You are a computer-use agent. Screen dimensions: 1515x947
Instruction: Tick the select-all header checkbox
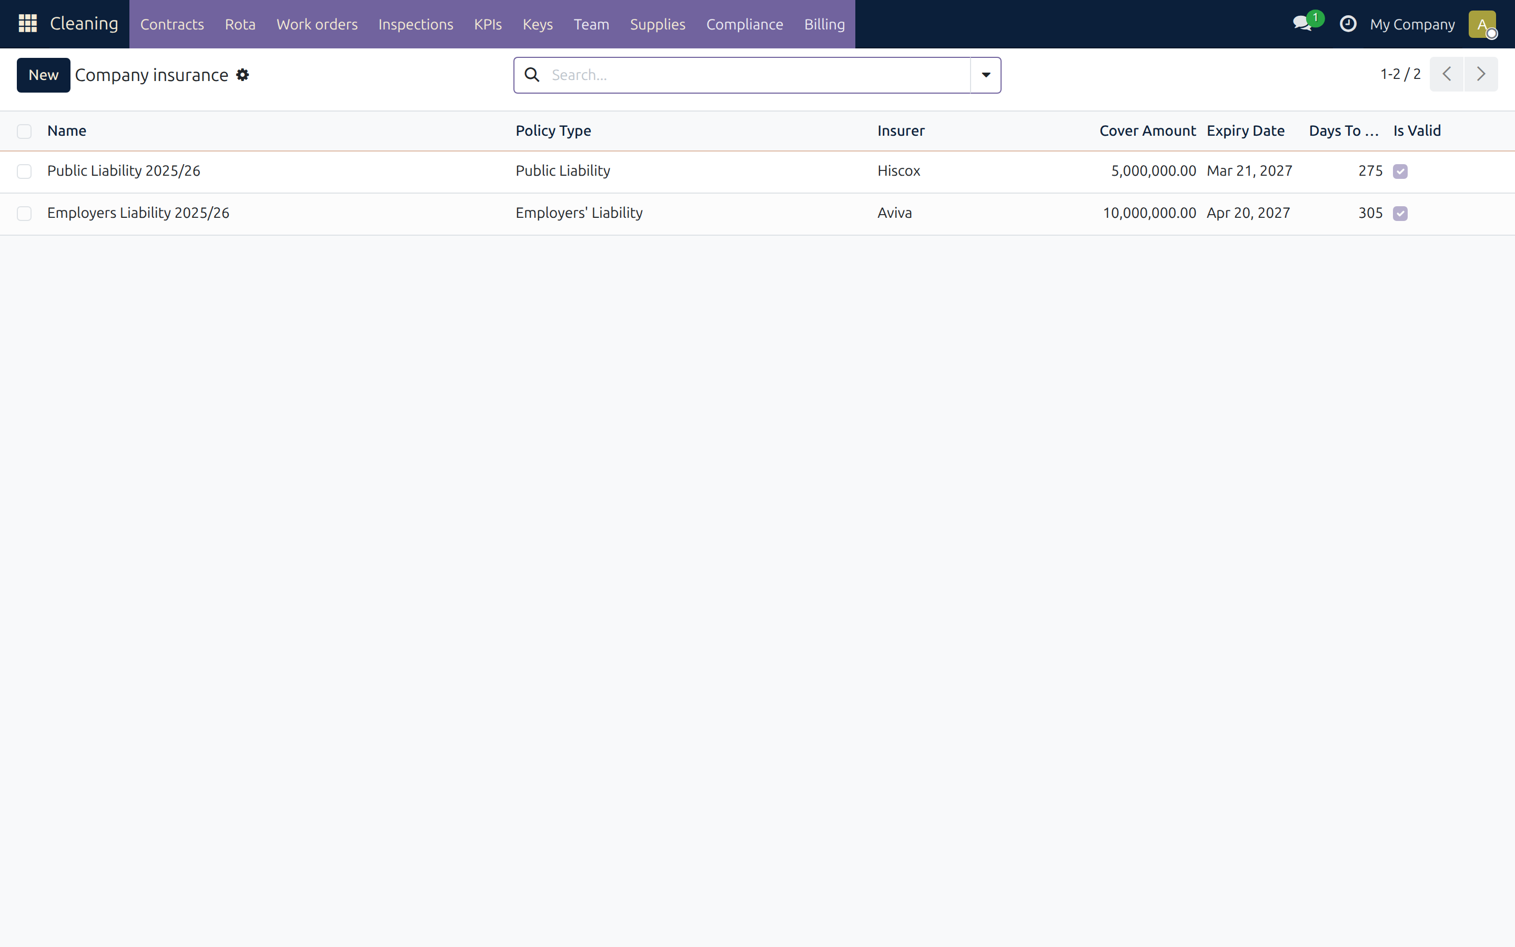pyautogui.click(x=24, y=131)
